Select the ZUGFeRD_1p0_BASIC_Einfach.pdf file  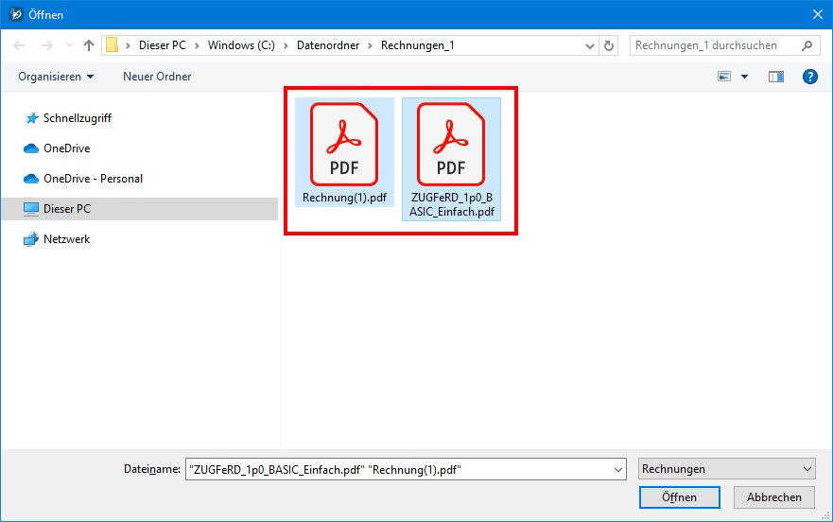pos(451,145)
